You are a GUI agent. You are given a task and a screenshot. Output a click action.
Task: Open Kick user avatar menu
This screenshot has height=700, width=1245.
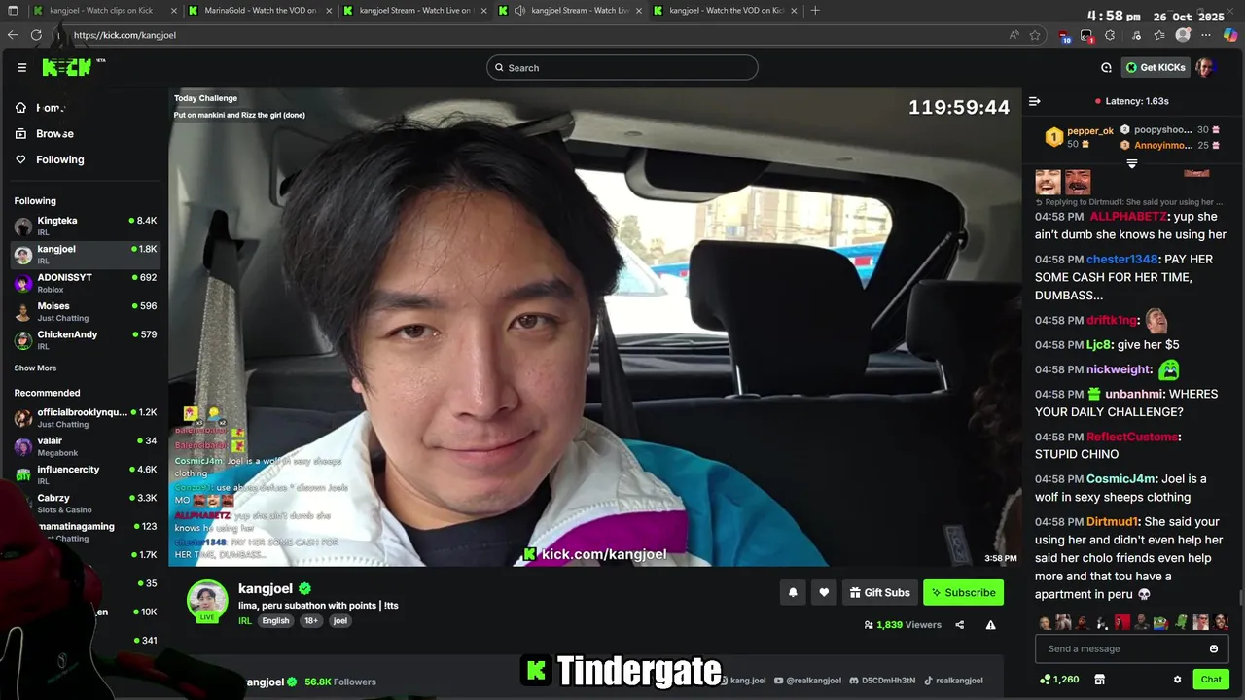tap(1205, 67)
